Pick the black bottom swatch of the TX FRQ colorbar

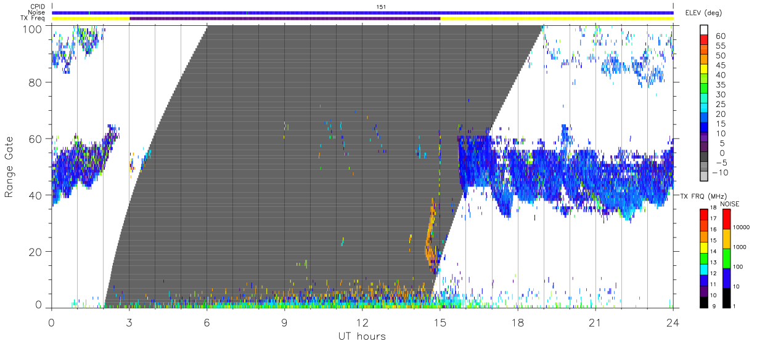coord(704,302)
